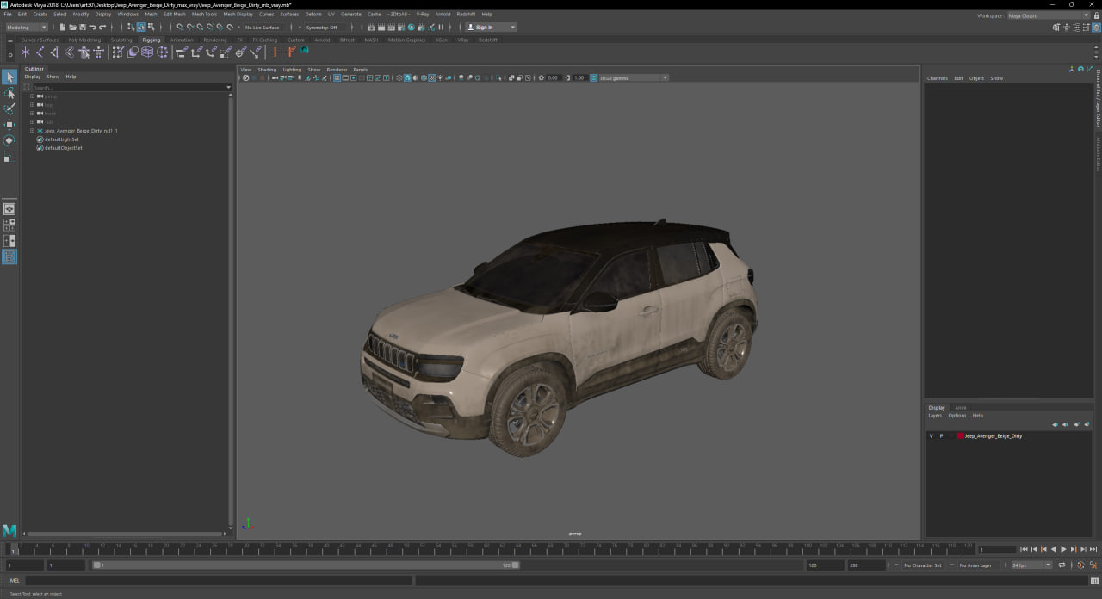Undo the last action via shelf arrow
This screenshot has height=599, width=1102.
pyautogui.click(x=93, y=27)
